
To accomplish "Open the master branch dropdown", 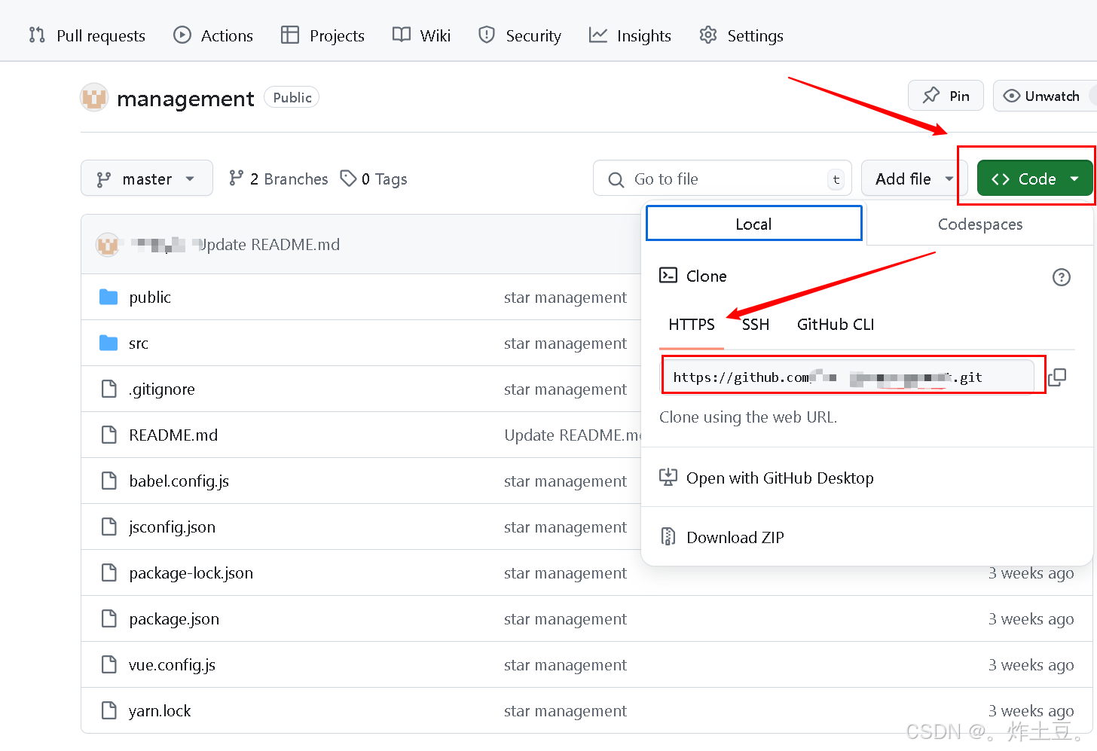I will [x=147, y=179].
